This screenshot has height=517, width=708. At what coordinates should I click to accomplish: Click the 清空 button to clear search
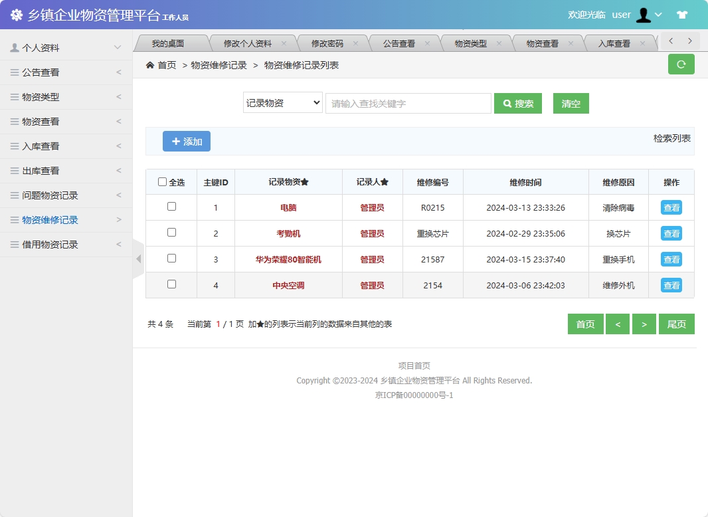click(571, 103)
